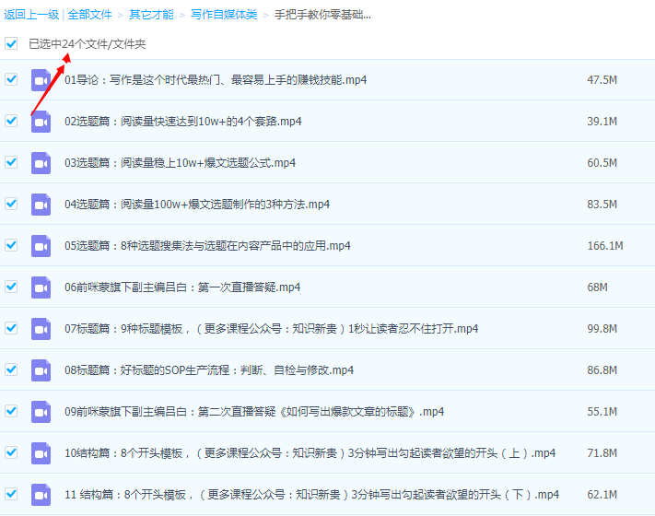Navigate to 写作自媒体类 breadcrumb folder
This screenshot has height=516, width=655.
(223, 15)
